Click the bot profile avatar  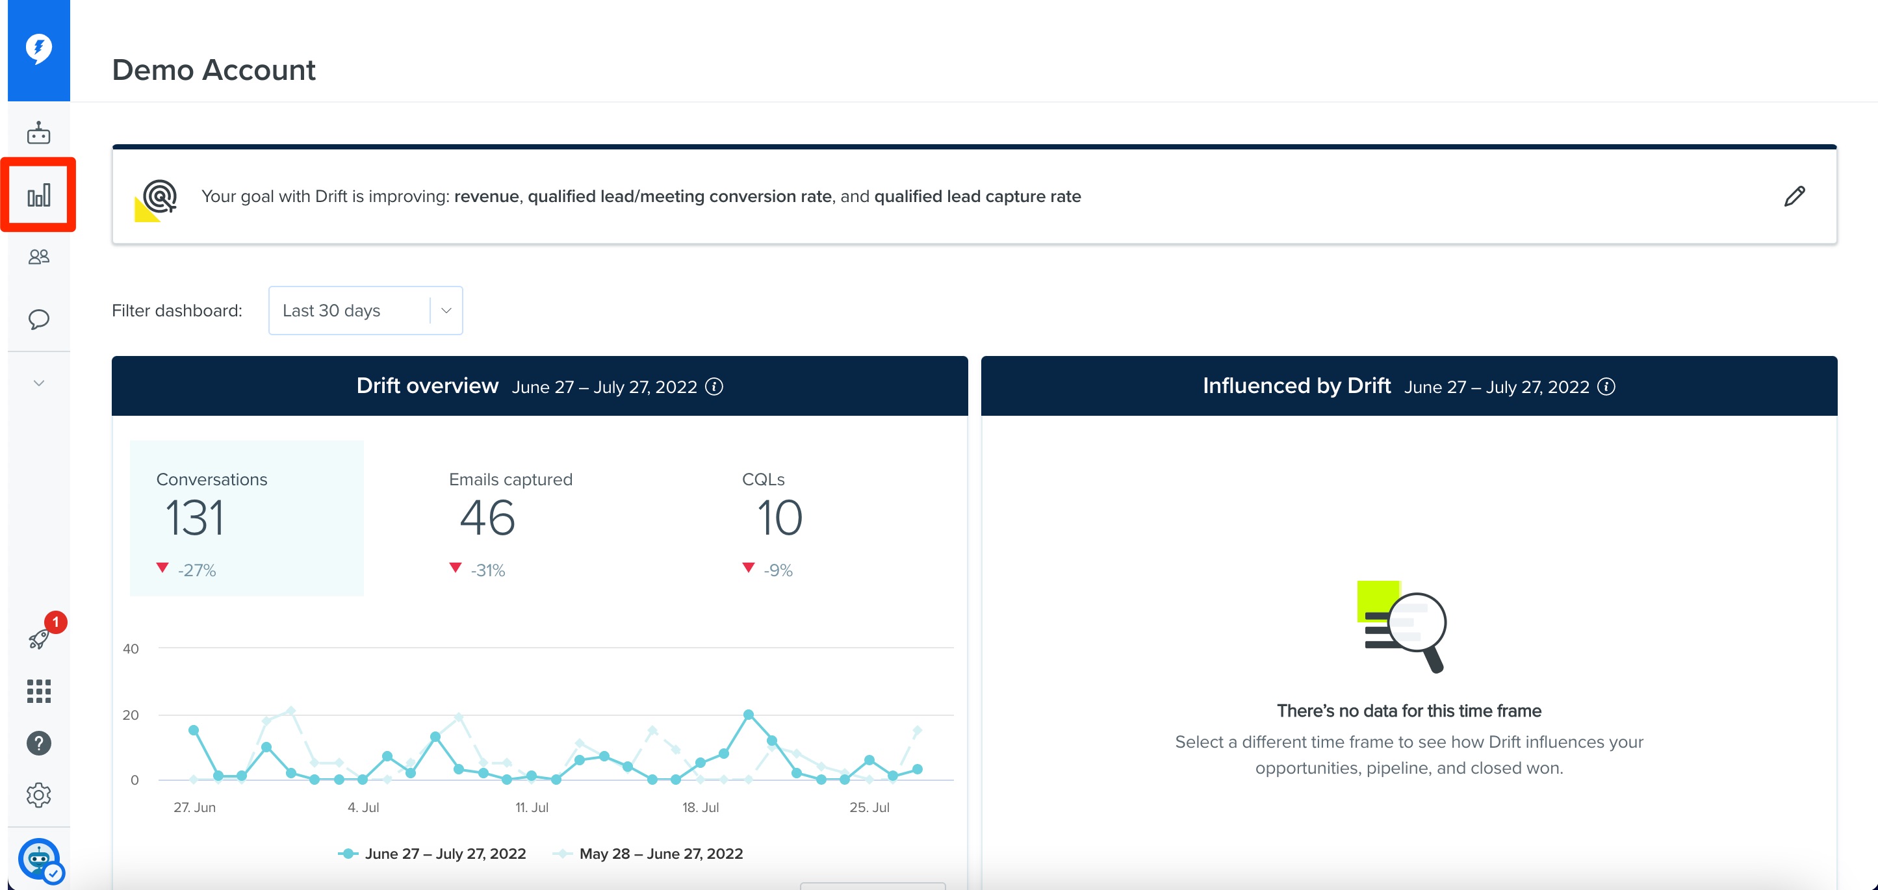pos(38,859)
